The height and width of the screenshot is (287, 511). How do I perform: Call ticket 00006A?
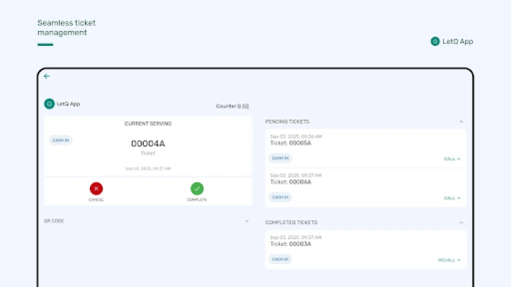452,197
